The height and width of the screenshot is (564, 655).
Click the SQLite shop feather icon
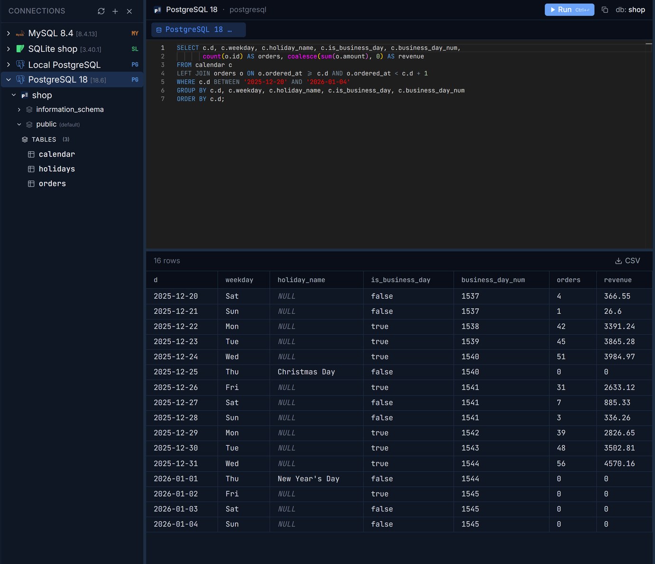click(x=20, y=49)
